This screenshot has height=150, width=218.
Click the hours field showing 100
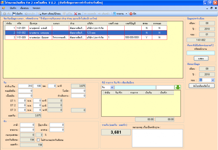click(x=37, y=86)
